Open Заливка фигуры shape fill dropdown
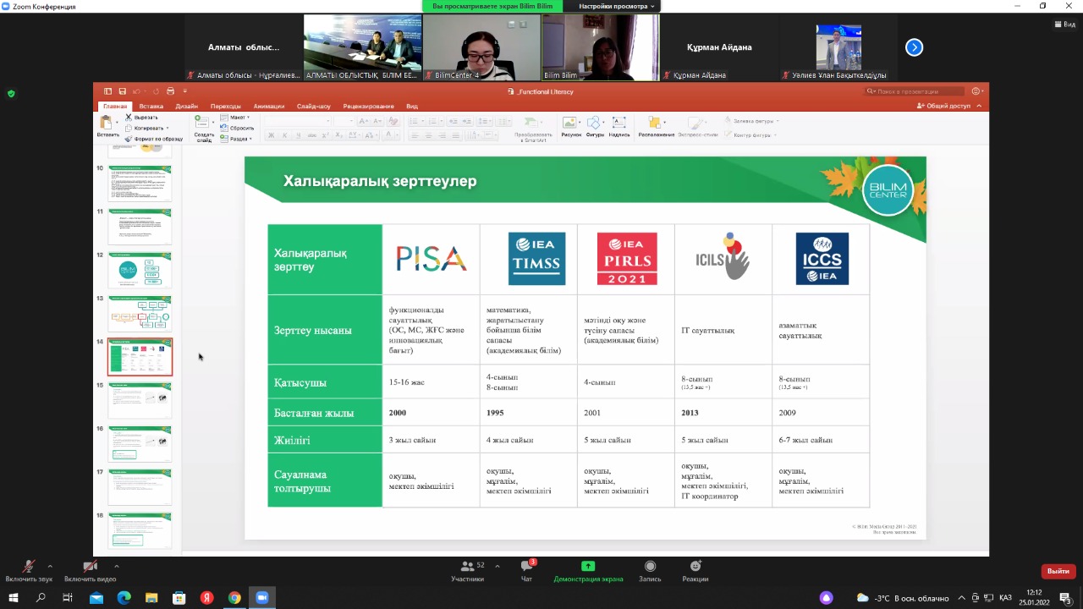 [751, 122]
